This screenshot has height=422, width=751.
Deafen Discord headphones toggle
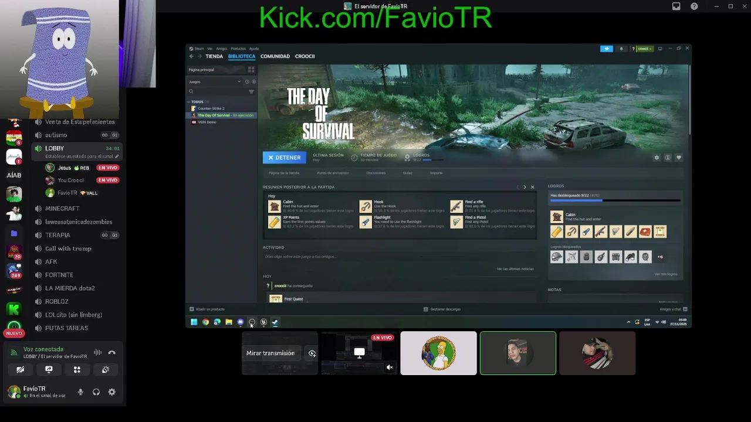point(96,392)
